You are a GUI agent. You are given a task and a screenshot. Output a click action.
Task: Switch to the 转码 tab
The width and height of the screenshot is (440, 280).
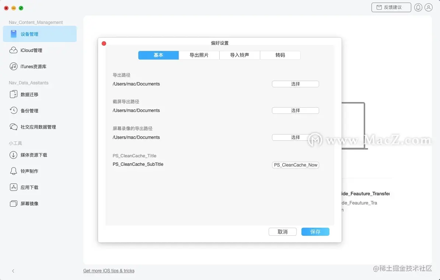280,55
